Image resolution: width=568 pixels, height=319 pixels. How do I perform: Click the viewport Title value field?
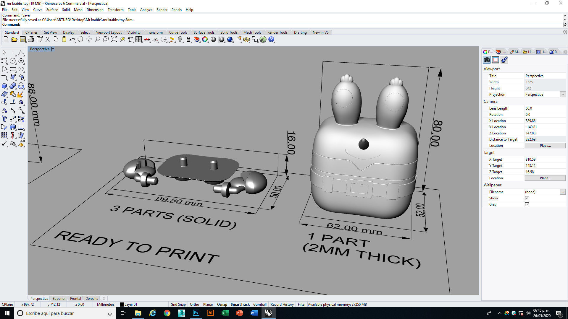coord(545,76)
